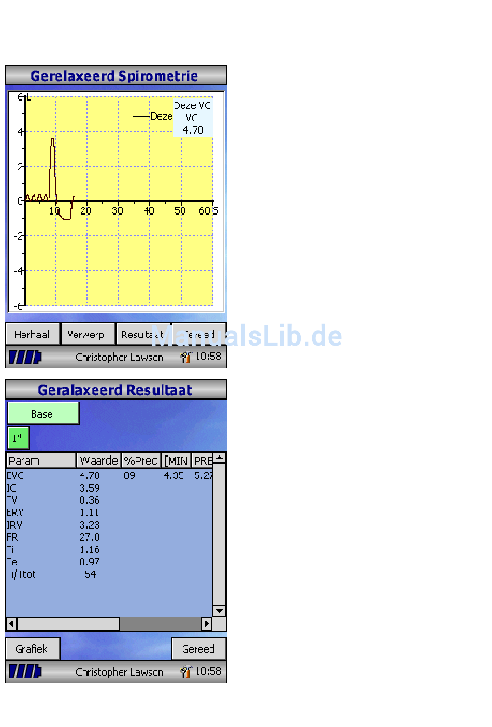The image size is (492, 727).
Task: Click battery icon on Geralaxeerd Resultaat screen
Action: tap(25, 672)
